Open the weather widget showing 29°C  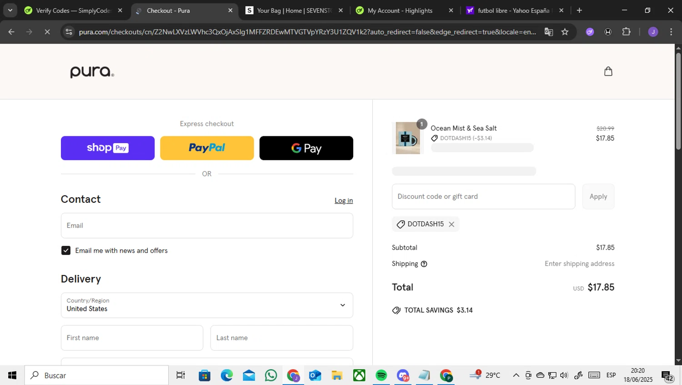pyautogui.click(x=485, y=375)
